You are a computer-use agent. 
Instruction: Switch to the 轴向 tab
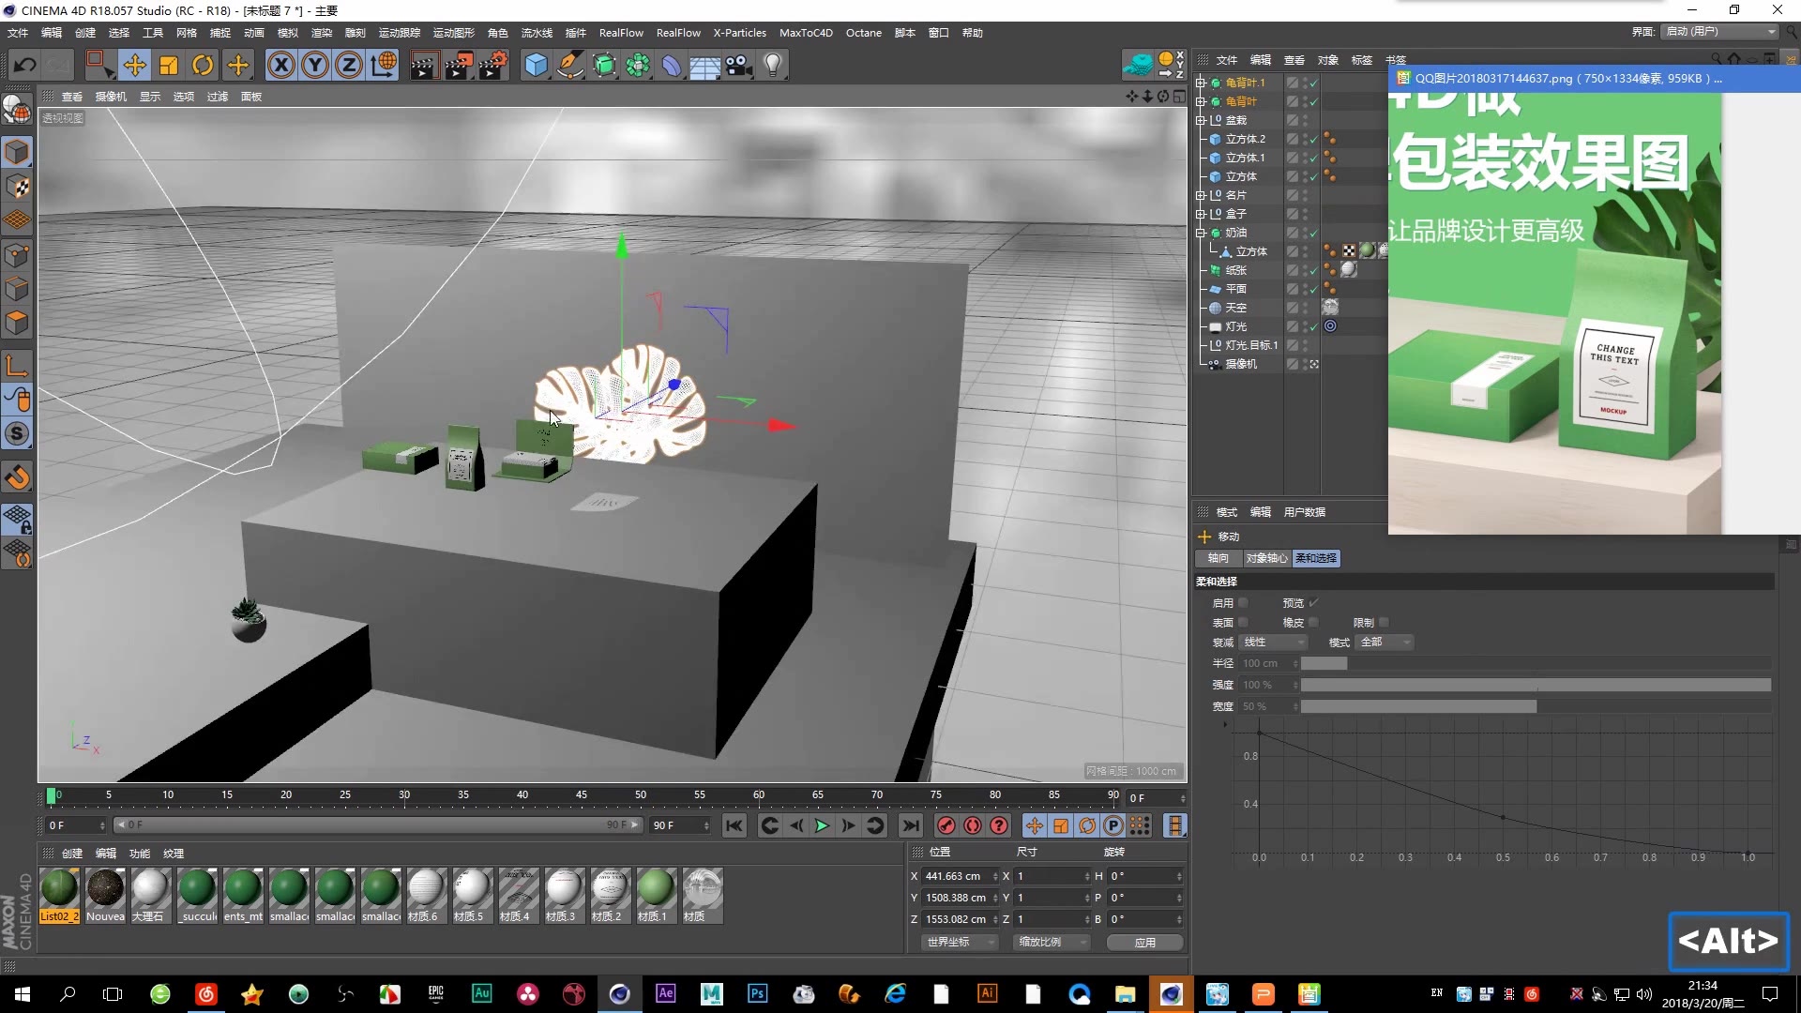coord(1218,558)
